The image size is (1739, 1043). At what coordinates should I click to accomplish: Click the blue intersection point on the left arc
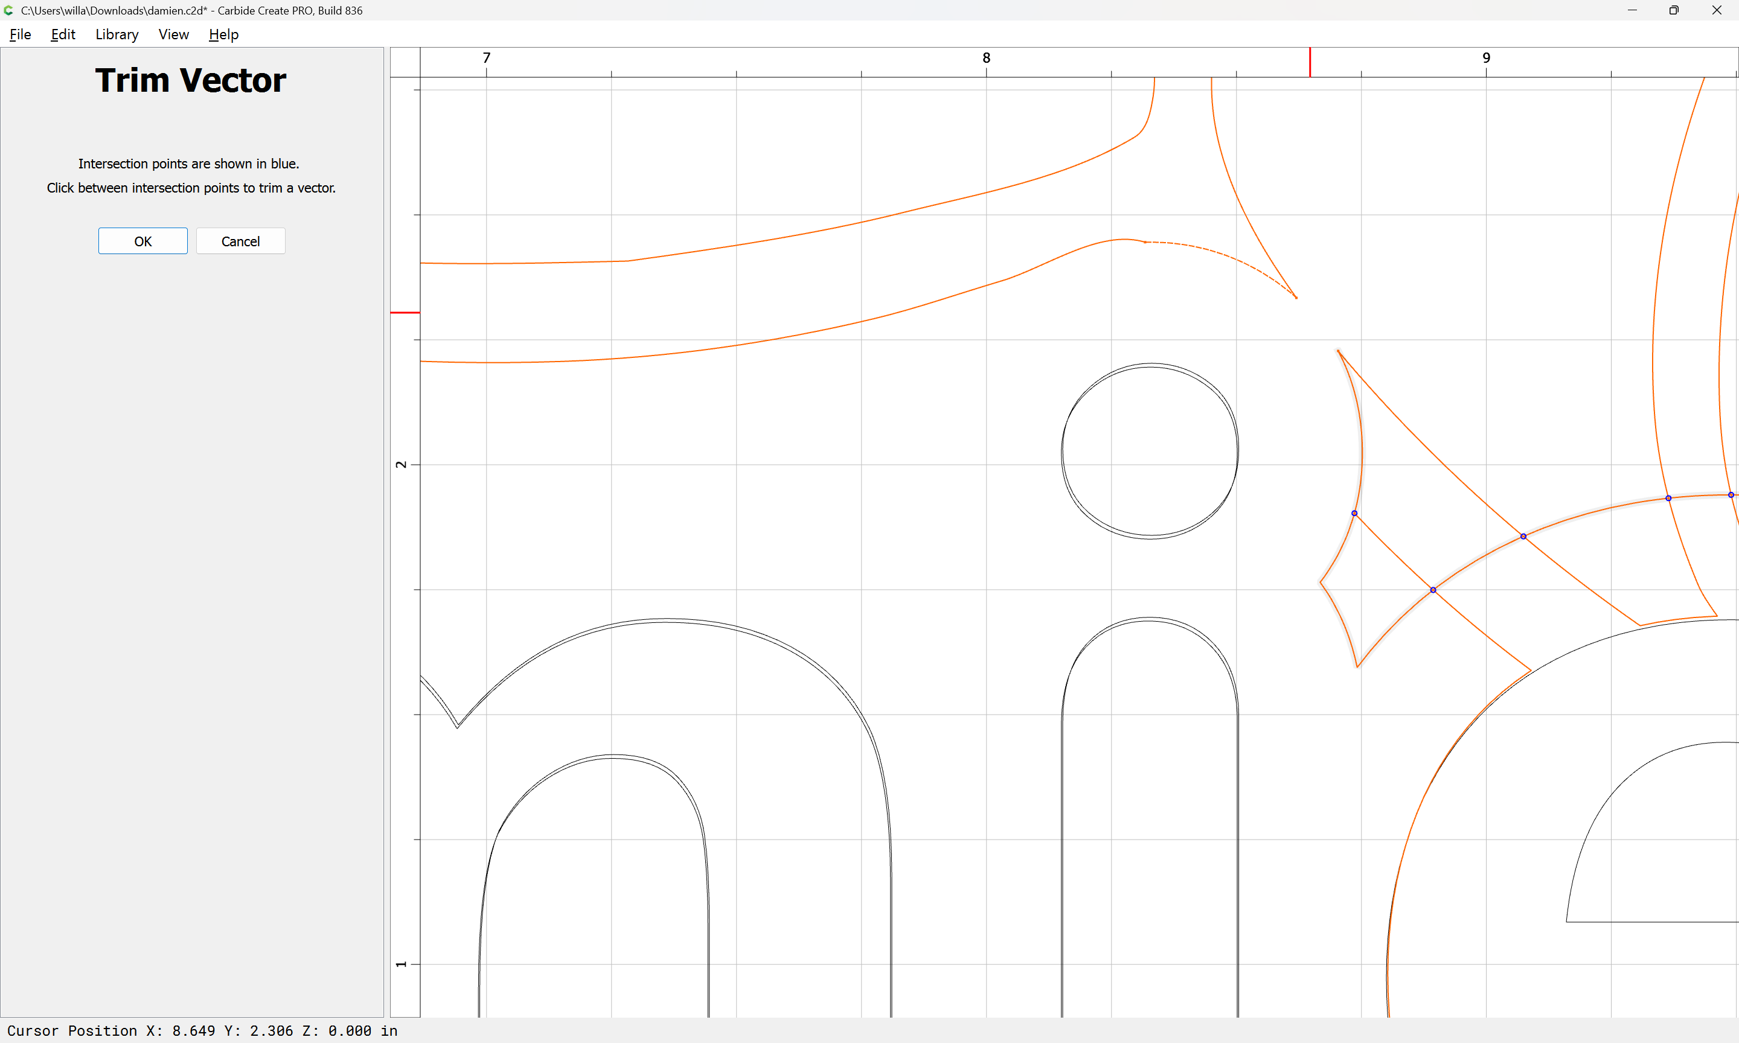[1354, 513]
